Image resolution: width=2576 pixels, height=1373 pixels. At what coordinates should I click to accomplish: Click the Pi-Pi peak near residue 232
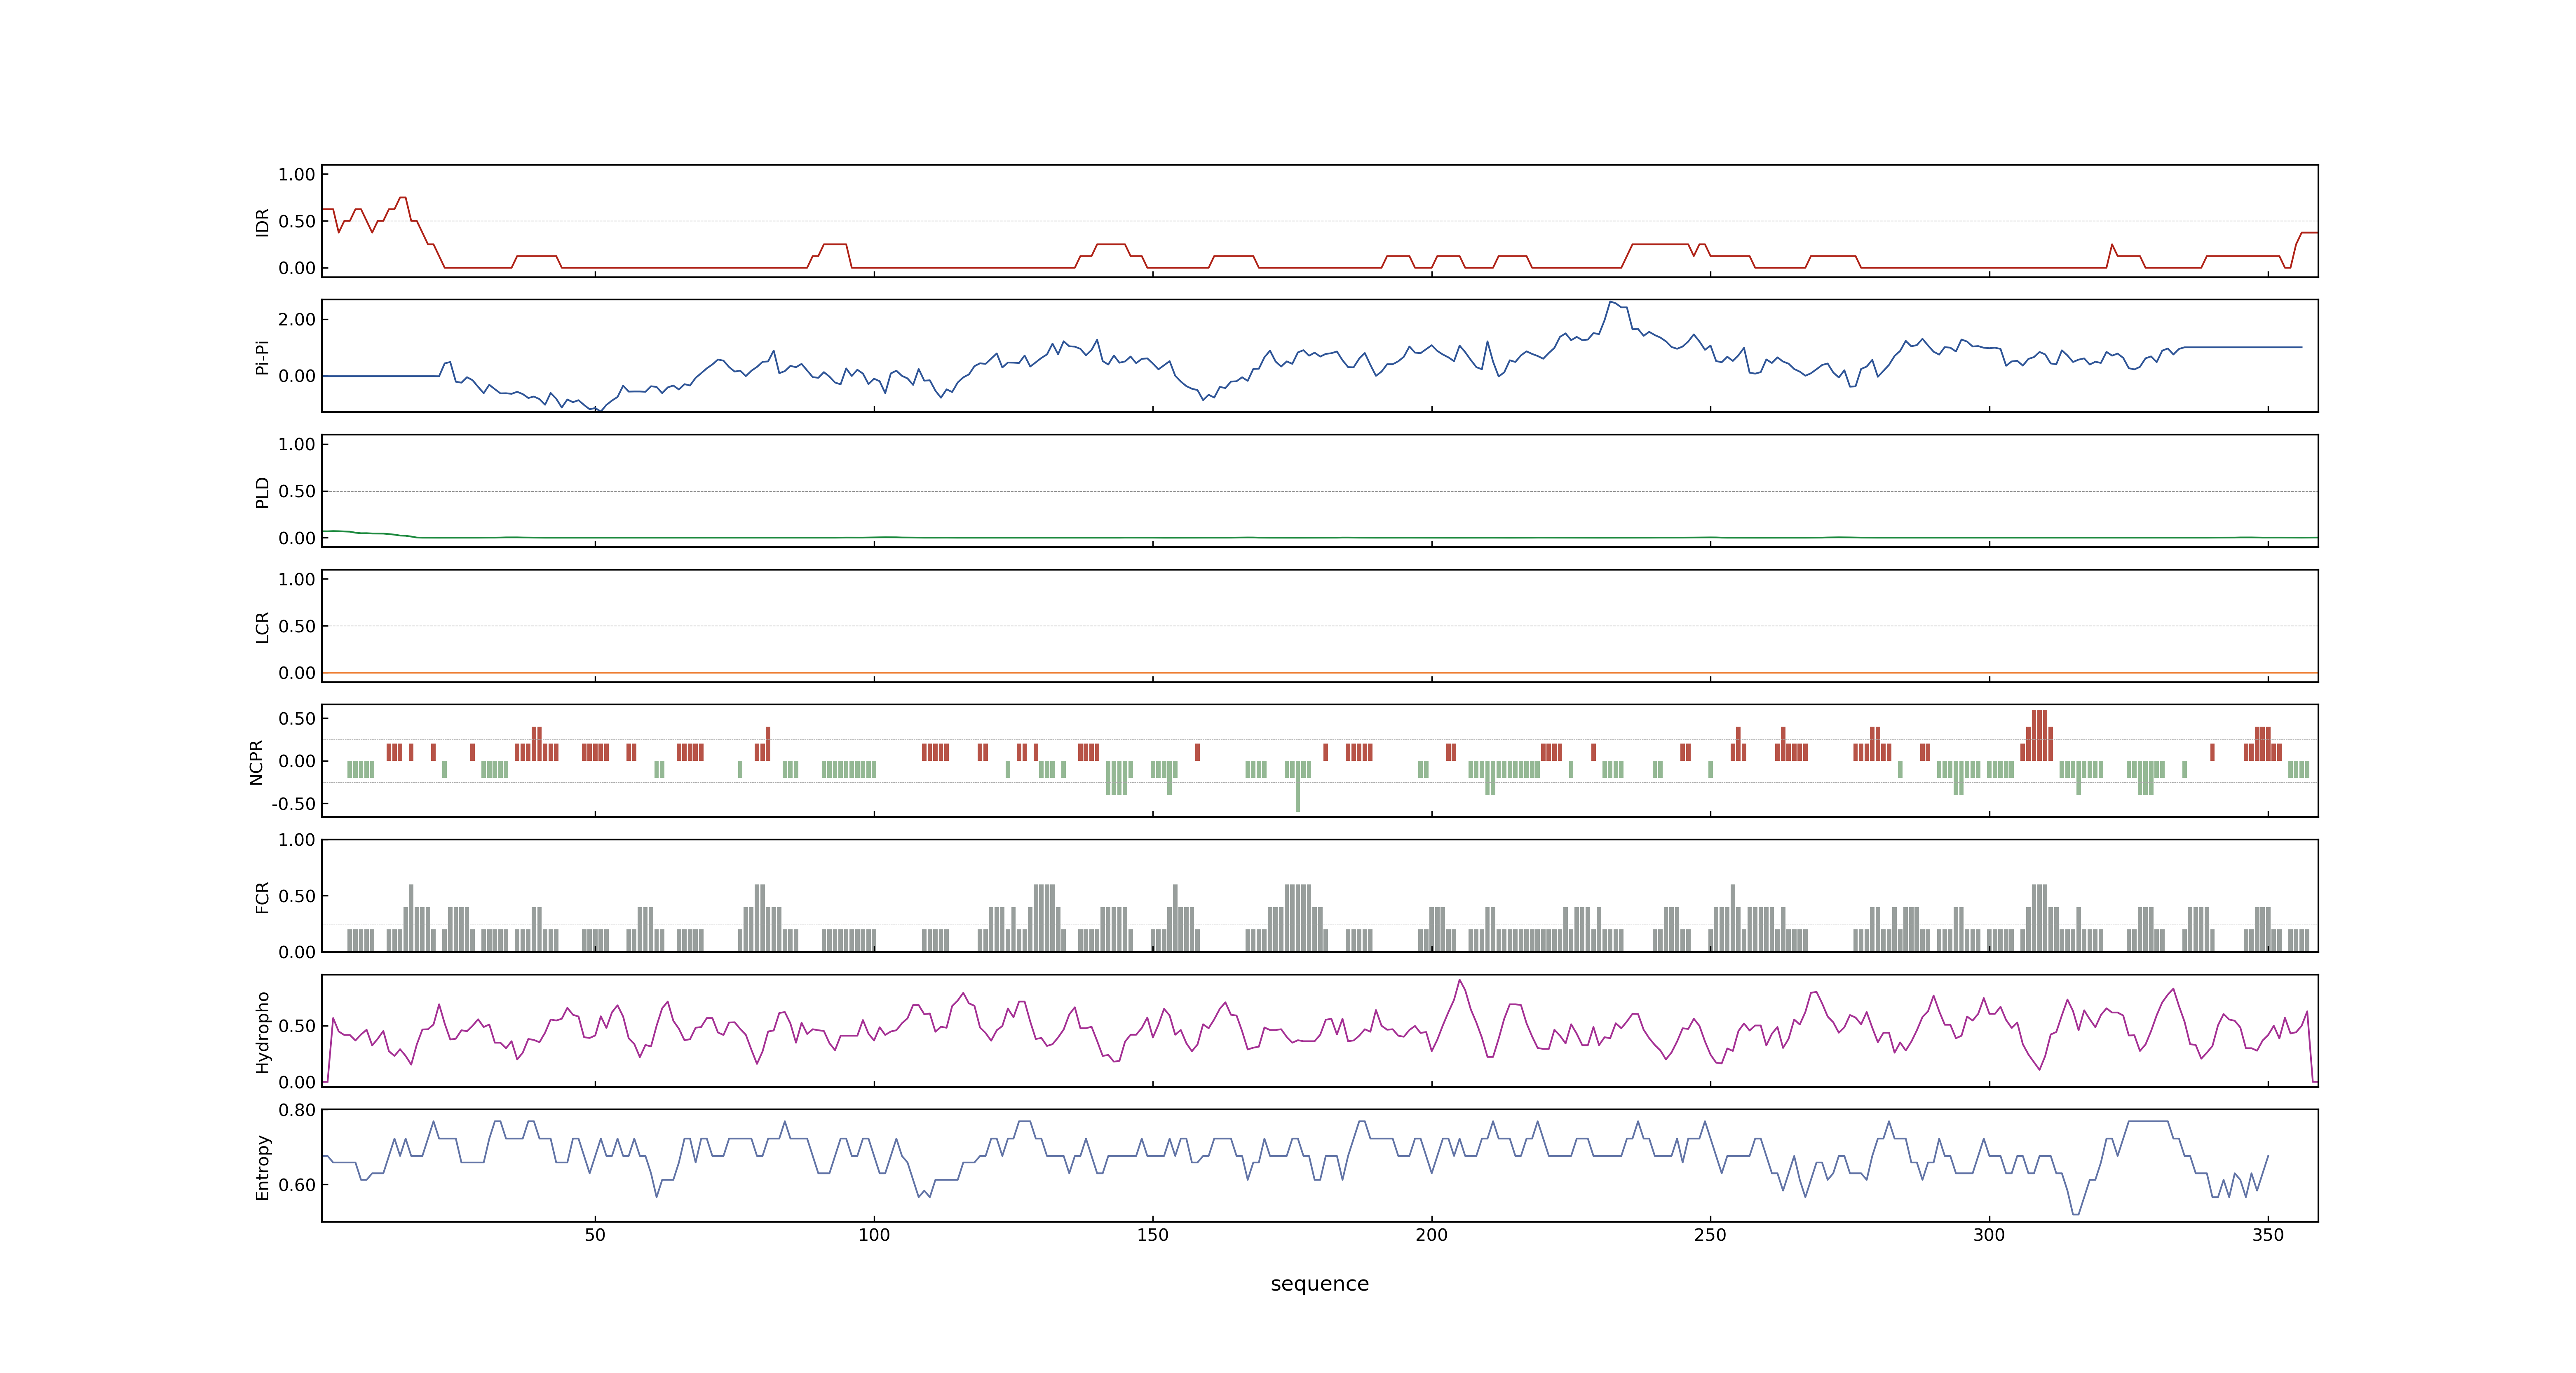(x=1611, y=302)
